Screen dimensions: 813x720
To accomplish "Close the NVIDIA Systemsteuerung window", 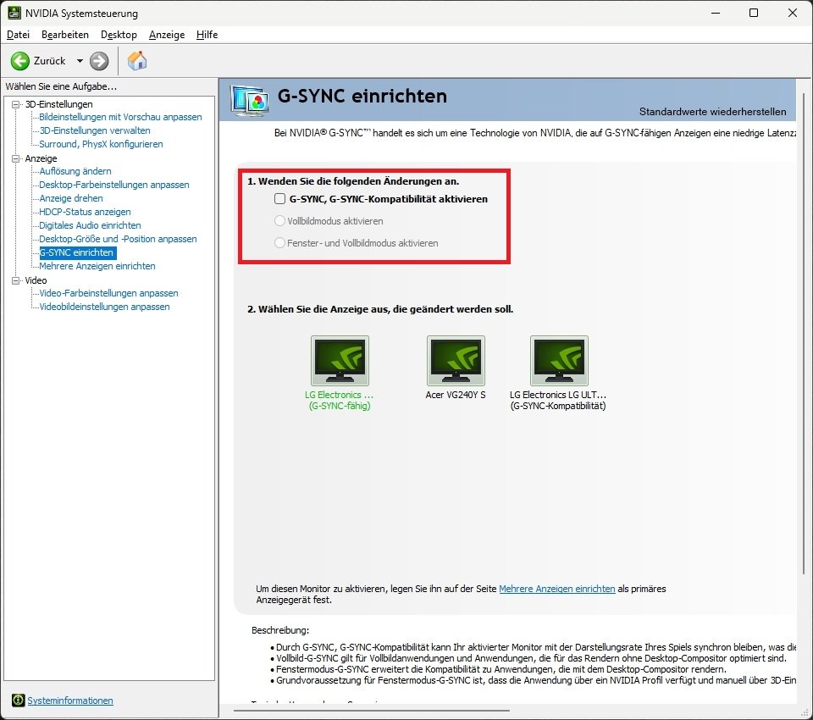I will coord(793,13).
